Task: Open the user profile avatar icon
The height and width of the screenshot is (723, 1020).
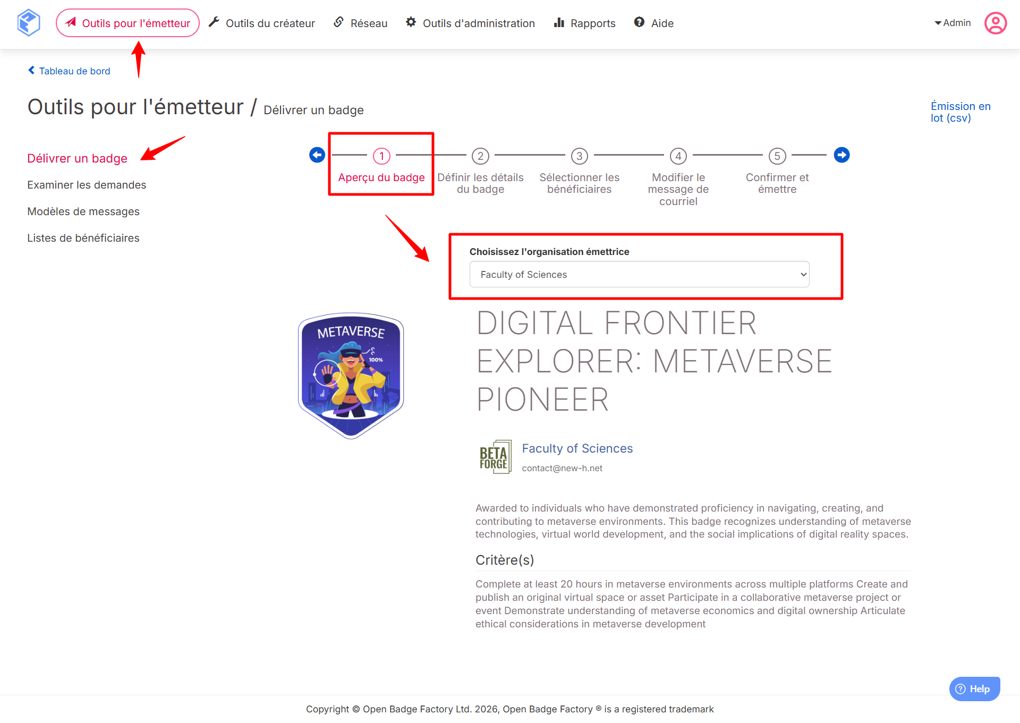Action: point(995,23)
